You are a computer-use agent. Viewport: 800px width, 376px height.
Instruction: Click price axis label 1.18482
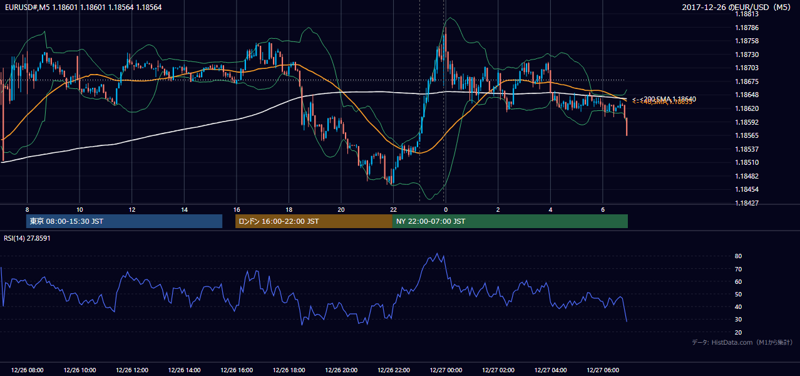tap(747, 176)
